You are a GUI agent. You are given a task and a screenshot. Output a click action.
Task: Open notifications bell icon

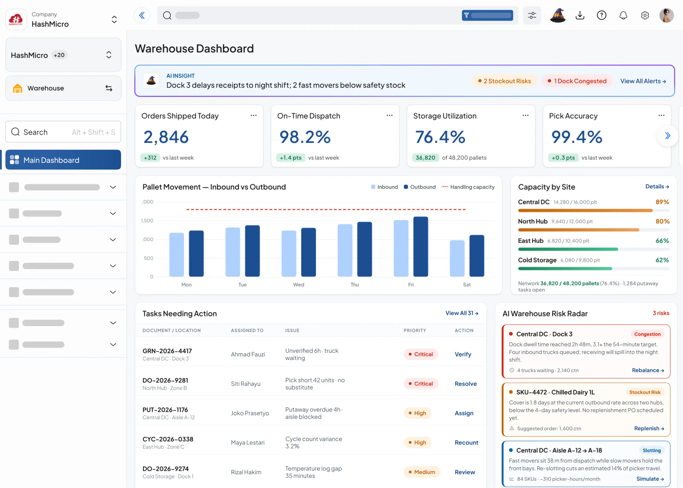click(623, 15)
